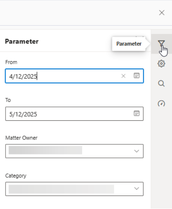Click the blurred value inside Category box
The image size is (172, 209).
point(61,189)
